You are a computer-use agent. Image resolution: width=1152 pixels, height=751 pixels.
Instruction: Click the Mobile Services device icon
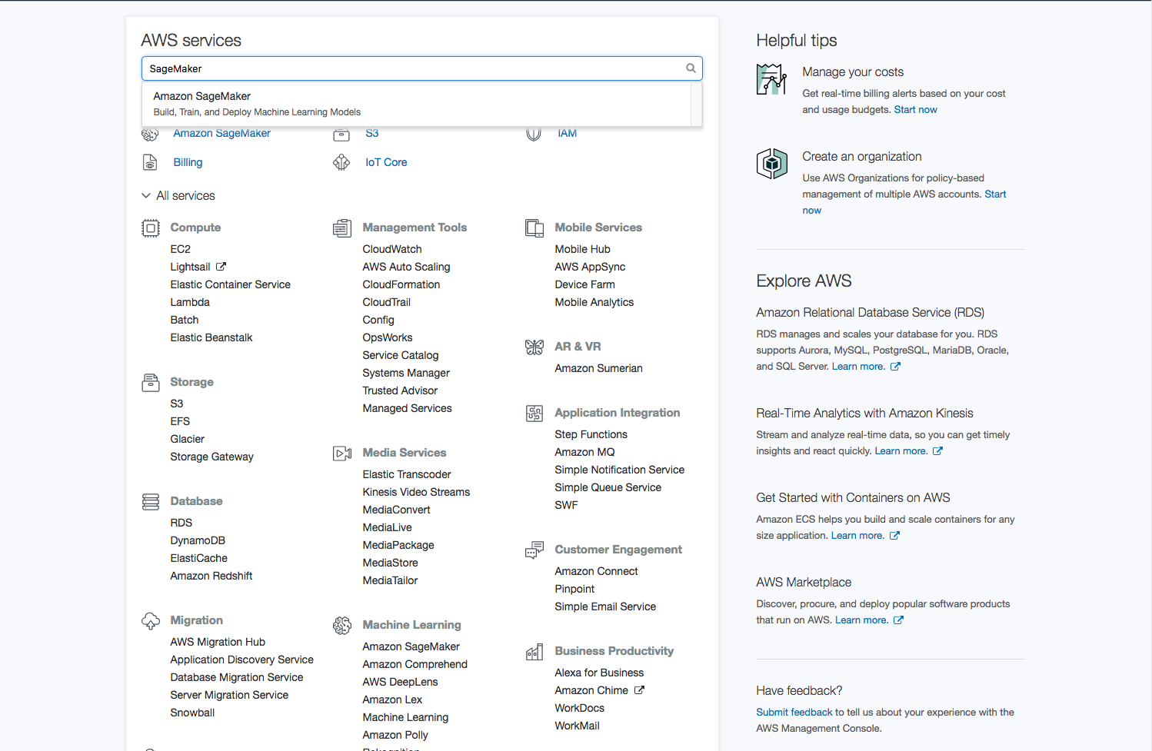click(534, 228)
